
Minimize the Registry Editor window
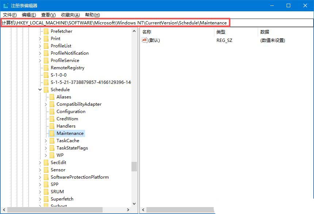point(272,5)
